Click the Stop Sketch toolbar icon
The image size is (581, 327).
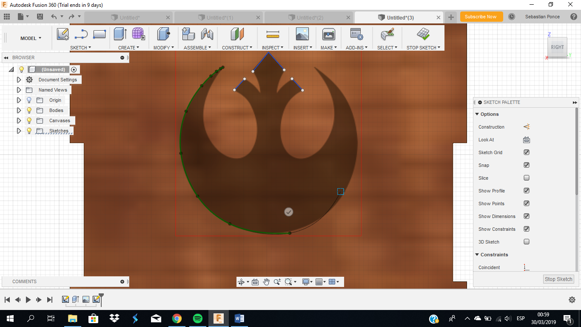(x=423, y=34)
